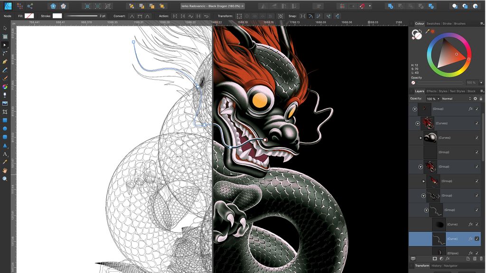The image size is (486, 273).
Task: Hide the (Ellipse) layer via its checkbox
Action: [x=477, y=253]
